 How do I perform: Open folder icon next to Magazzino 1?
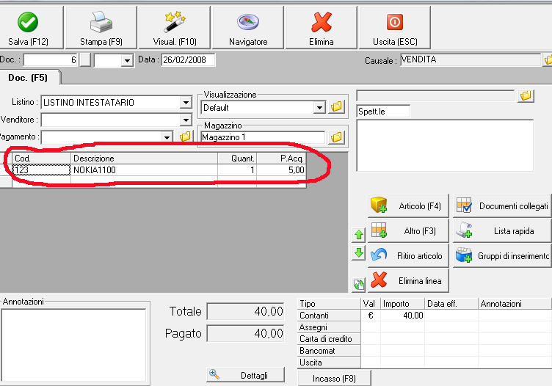click(x=336, y=137)
